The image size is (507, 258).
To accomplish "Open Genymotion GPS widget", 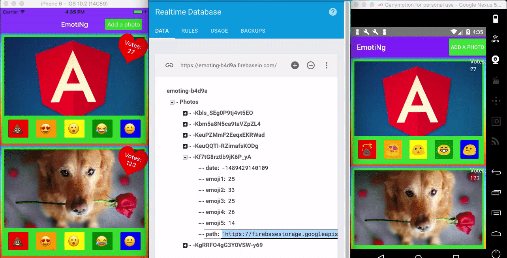I will coord(495,39).
